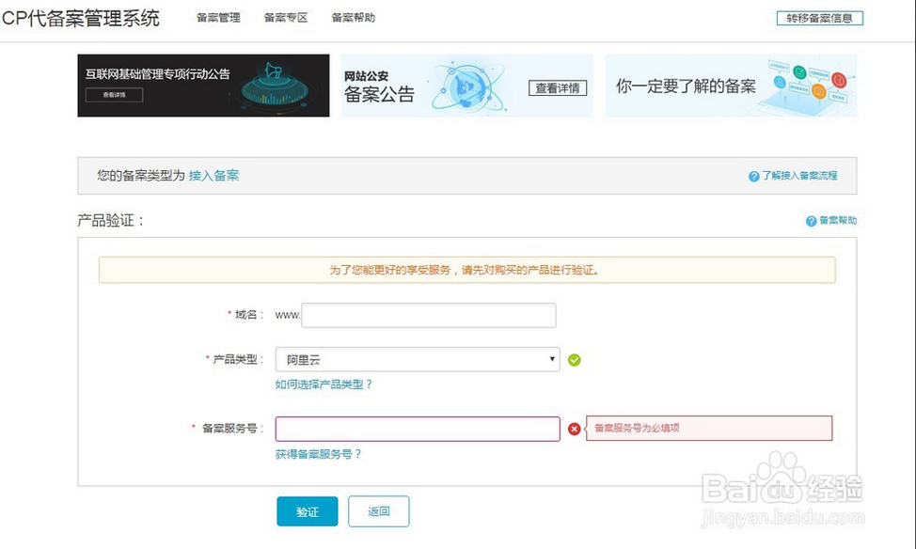
Task: Open the 备案管理 menu
Action: (x=218, y=18)
